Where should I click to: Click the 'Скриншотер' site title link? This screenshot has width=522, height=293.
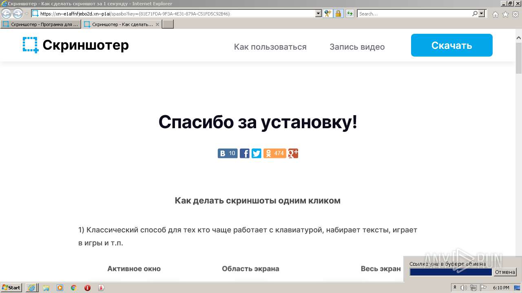click(x=86, y=45)
